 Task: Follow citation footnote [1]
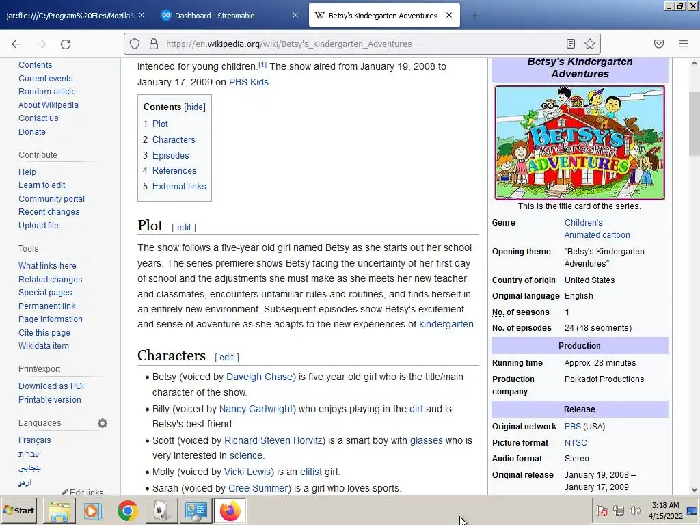[x=262, y=65]
